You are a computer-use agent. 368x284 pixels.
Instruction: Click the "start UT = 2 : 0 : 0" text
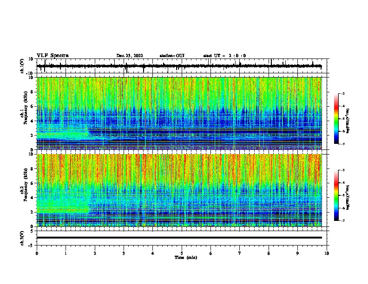click(x=224, y=56)
